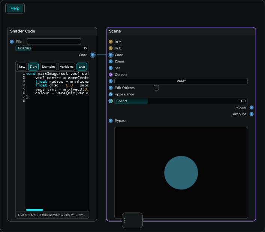Click the Bypass input port

click(x=111, y=120)
